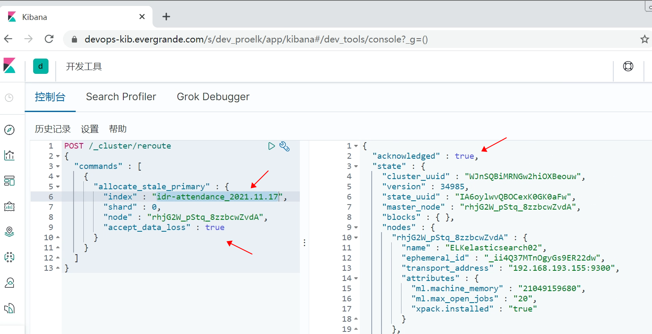Screen dimensions: 652x334
Task: Click the browser address bar URL
Action: coord(256,39)
